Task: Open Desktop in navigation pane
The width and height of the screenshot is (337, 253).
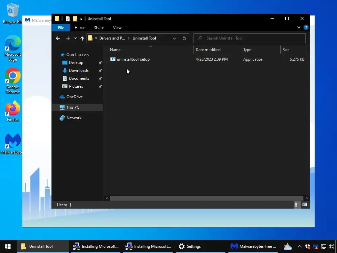Action: 76,63
